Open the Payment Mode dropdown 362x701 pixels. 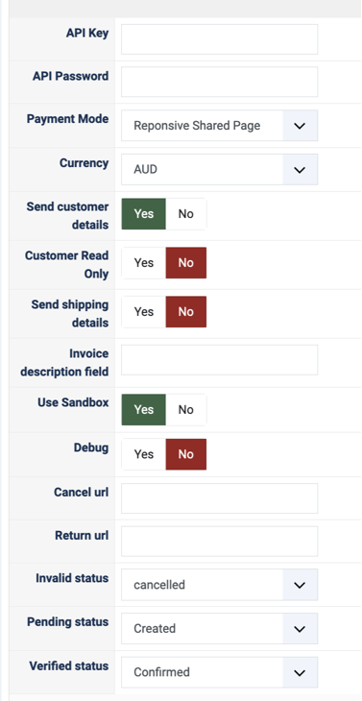pyautogui.click(x=220, y=126)
